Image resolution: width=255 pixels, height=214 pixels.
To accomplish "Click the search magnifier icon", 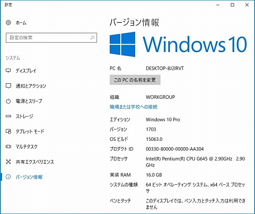I will 92,38.
